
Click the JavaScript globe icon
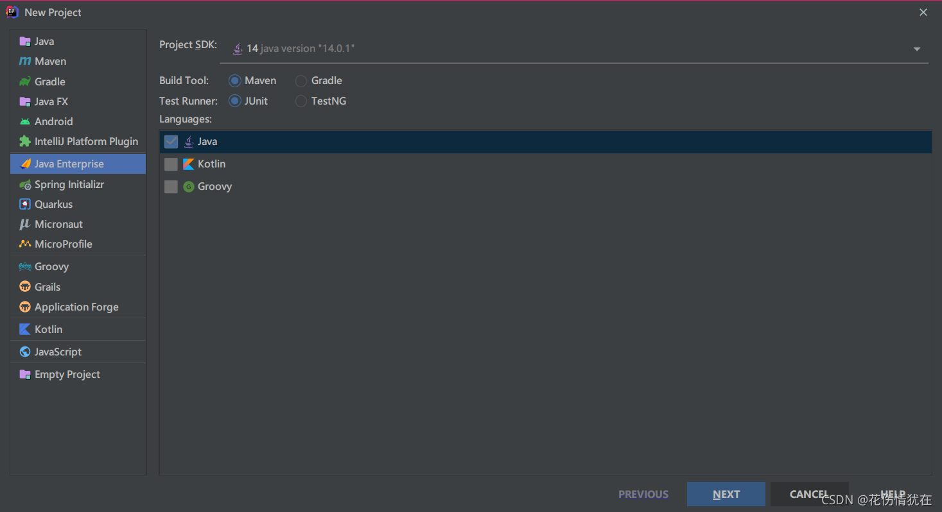[25, 352]
